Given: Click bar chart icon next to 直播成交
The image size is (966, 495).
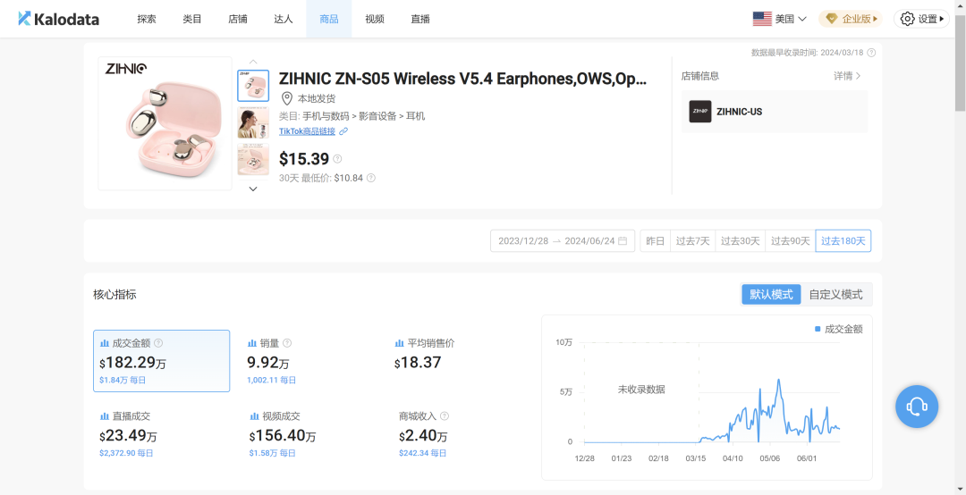Looking at the screenshot, I should coord(104,416).
